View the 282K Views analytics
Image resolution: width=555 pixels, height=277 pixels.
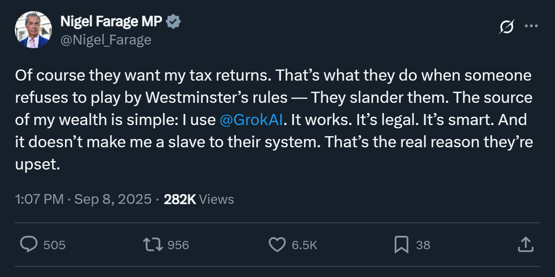pyautogui.click(x=199, y=199)
